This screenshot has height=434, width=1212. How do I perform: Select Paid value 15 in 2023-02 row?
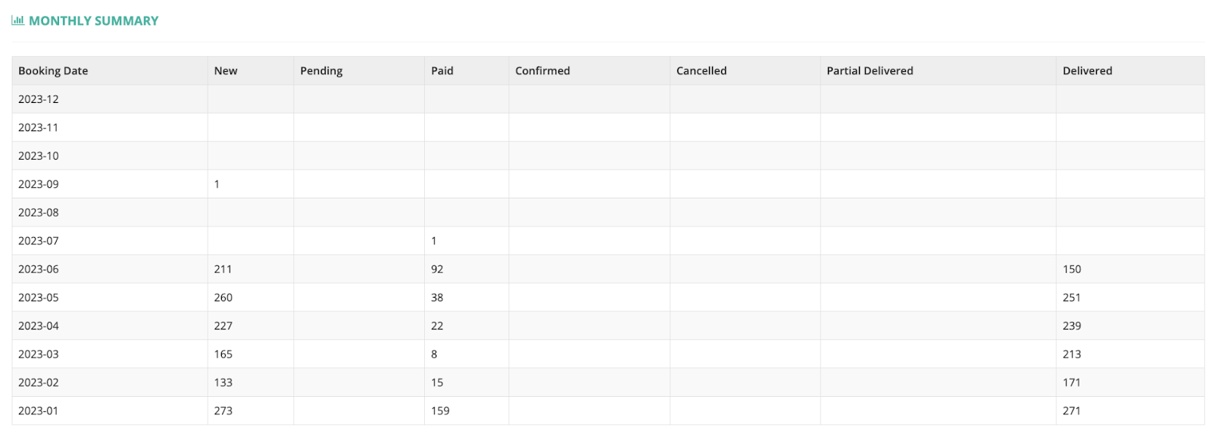[x=437, y=382]
